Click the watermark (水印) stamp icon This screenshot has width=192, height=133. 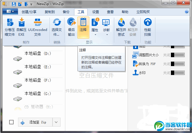[135, 73]
